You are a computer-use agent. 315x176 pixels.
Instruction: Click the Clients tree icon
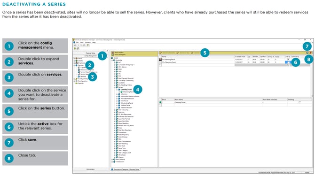[x=77, y=61]
